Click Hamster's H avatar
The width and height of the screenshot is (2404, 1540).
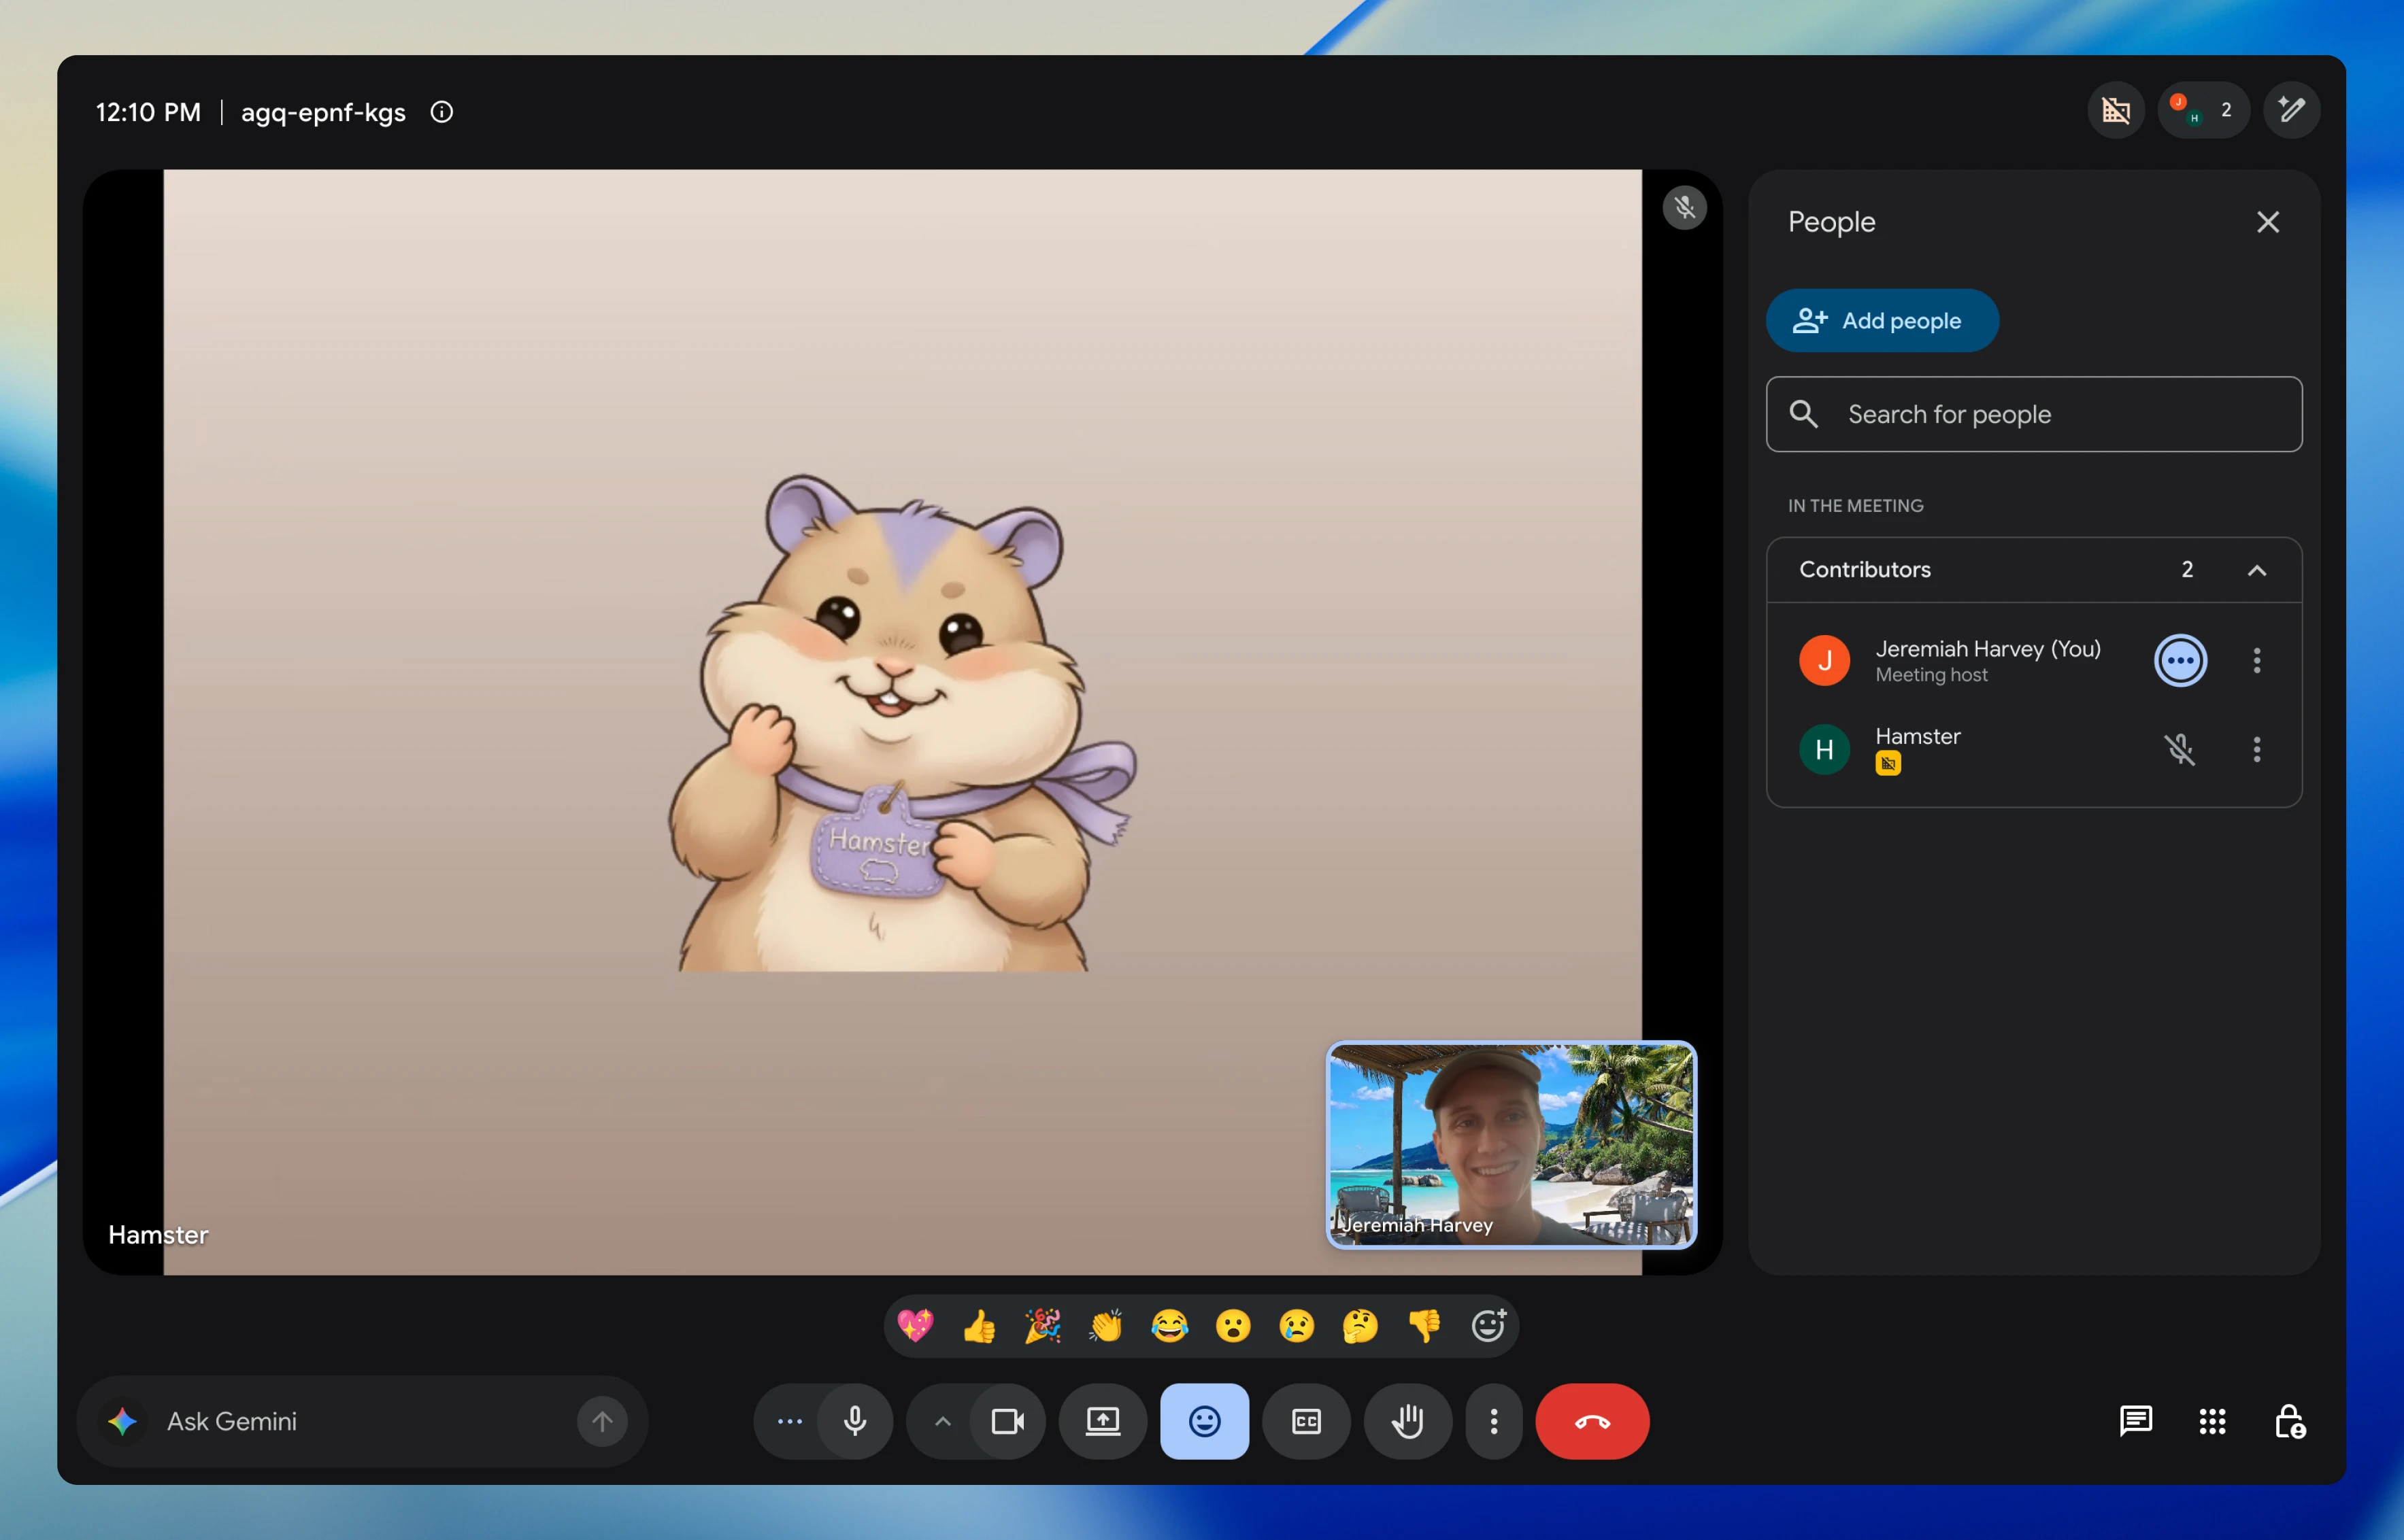[1824, 749]
